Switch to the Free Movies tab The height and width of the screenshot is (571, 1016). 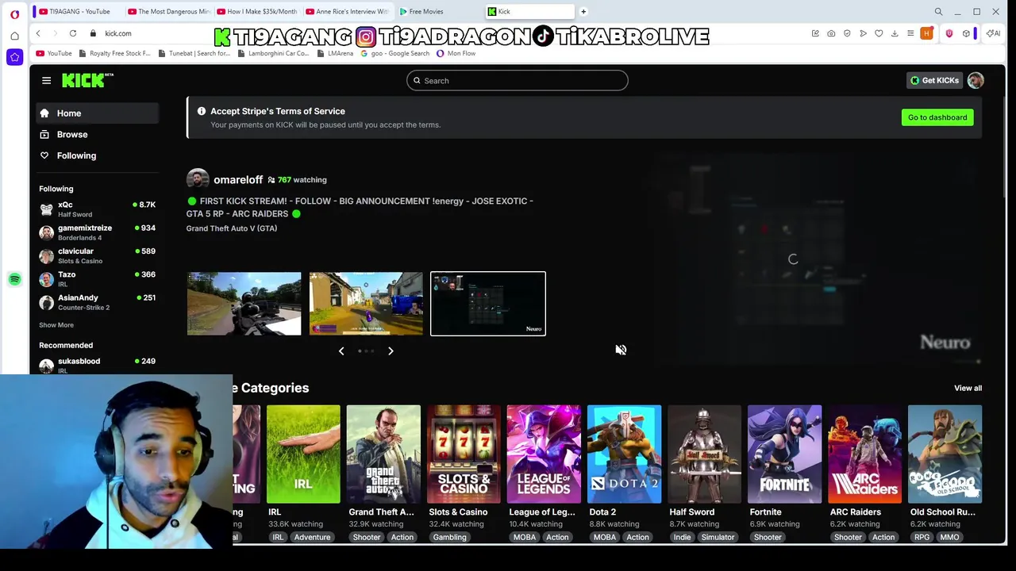(437, 12)
